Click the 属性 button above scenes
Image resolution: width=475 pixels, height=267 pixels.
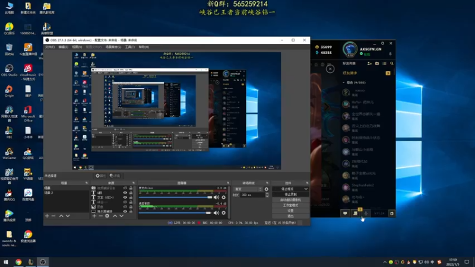click(x=100, y=176)
